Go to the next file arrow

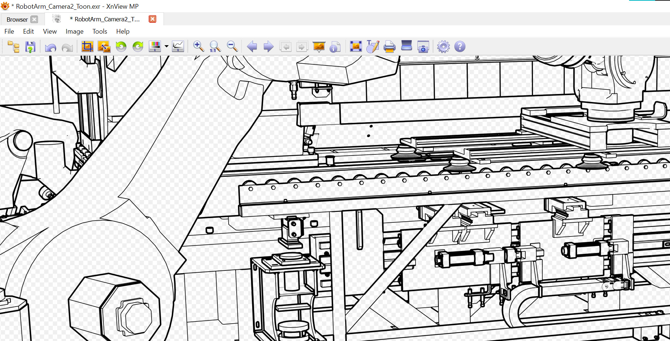(268, 47)
